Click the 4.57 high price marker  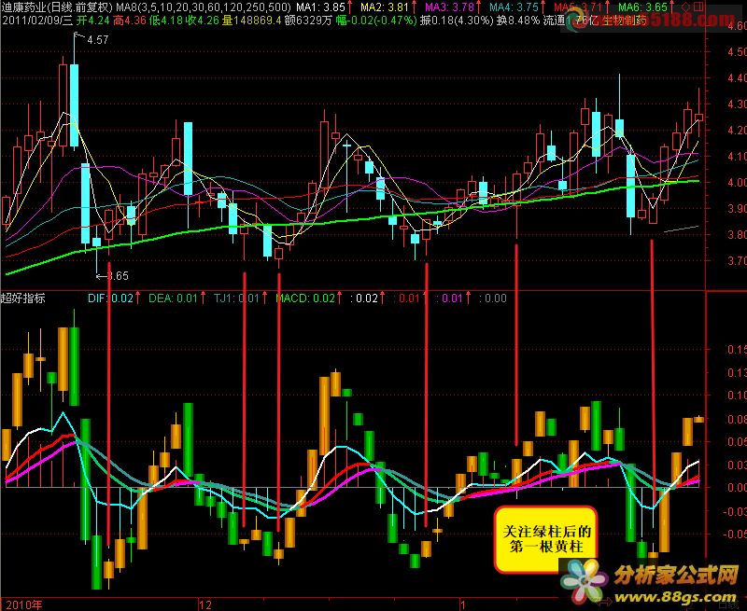point(98,40)
